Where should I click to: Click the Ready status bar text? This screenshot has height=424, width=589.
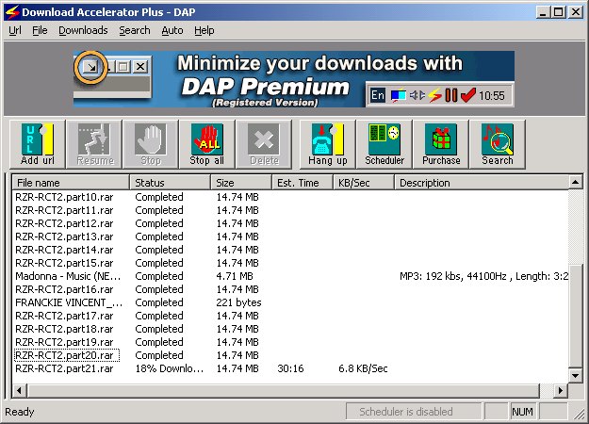point(20,412)
